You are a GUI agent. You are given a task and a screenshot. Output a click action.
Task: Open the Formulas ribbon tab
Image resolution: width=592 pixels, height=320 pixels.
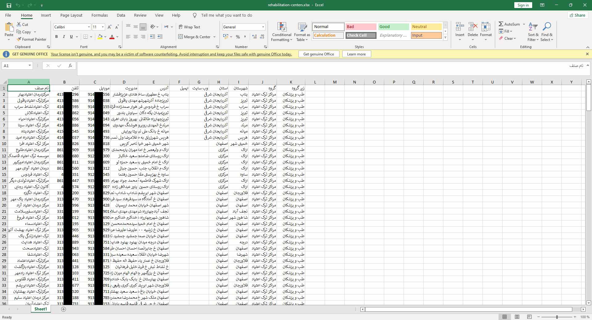[x=100, y=15]
